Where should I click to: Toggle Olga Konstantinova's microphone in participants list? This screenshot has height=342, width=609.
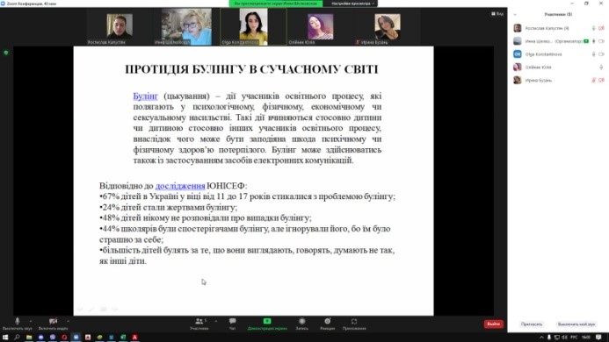pos(593,54)
